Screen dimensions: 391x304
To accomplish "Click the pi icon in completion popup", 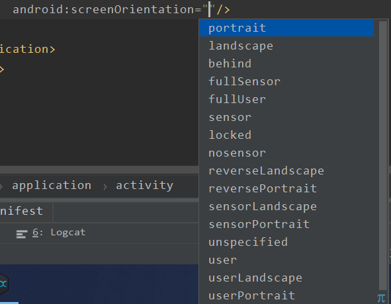I will [381, 298].
